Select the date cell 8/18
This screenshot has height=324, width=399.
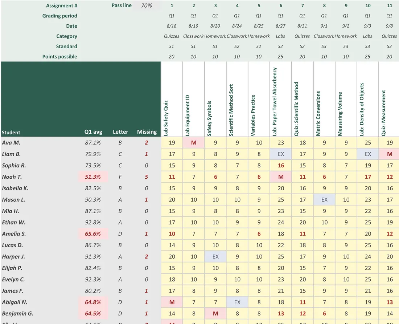coord(172,26)
